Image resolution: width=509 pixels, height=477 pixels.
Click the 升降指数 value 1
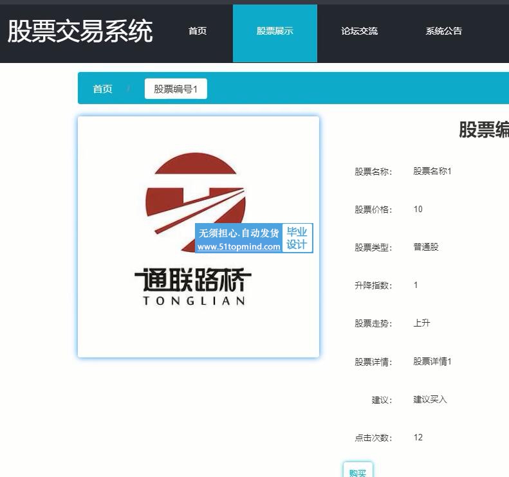pos(416,285)
